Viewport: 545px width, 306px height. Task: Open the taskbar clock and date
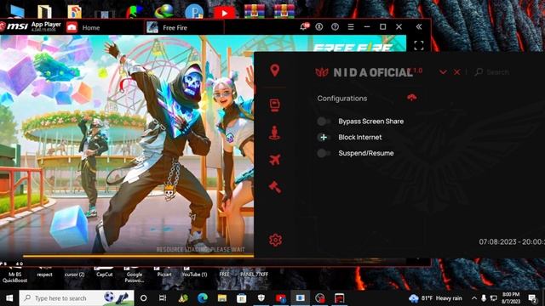point(511,298)
